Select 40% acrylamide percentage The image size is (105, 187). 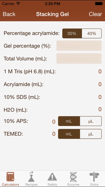(x=92, y=33)
